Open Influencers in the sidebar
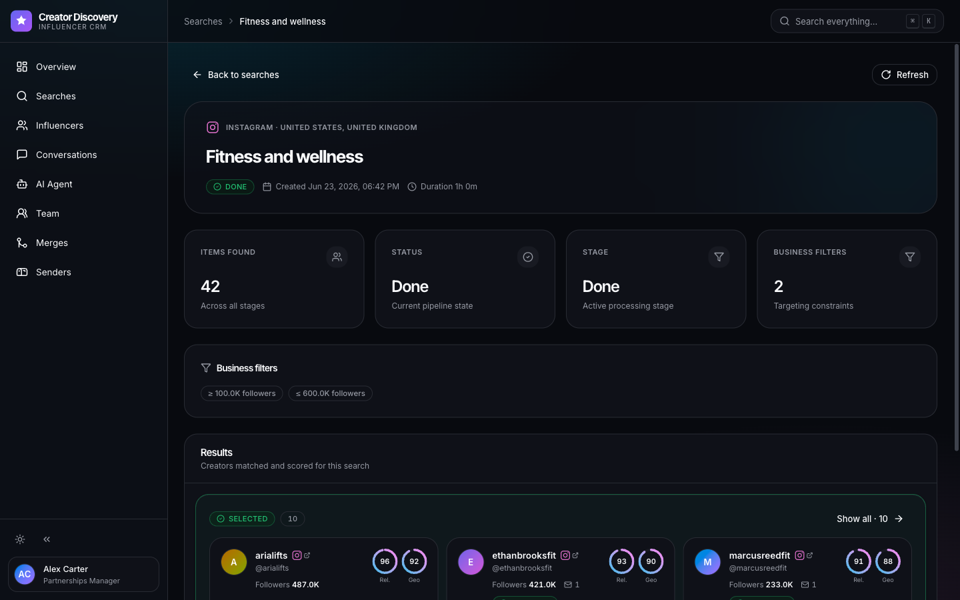 (83, 125)
